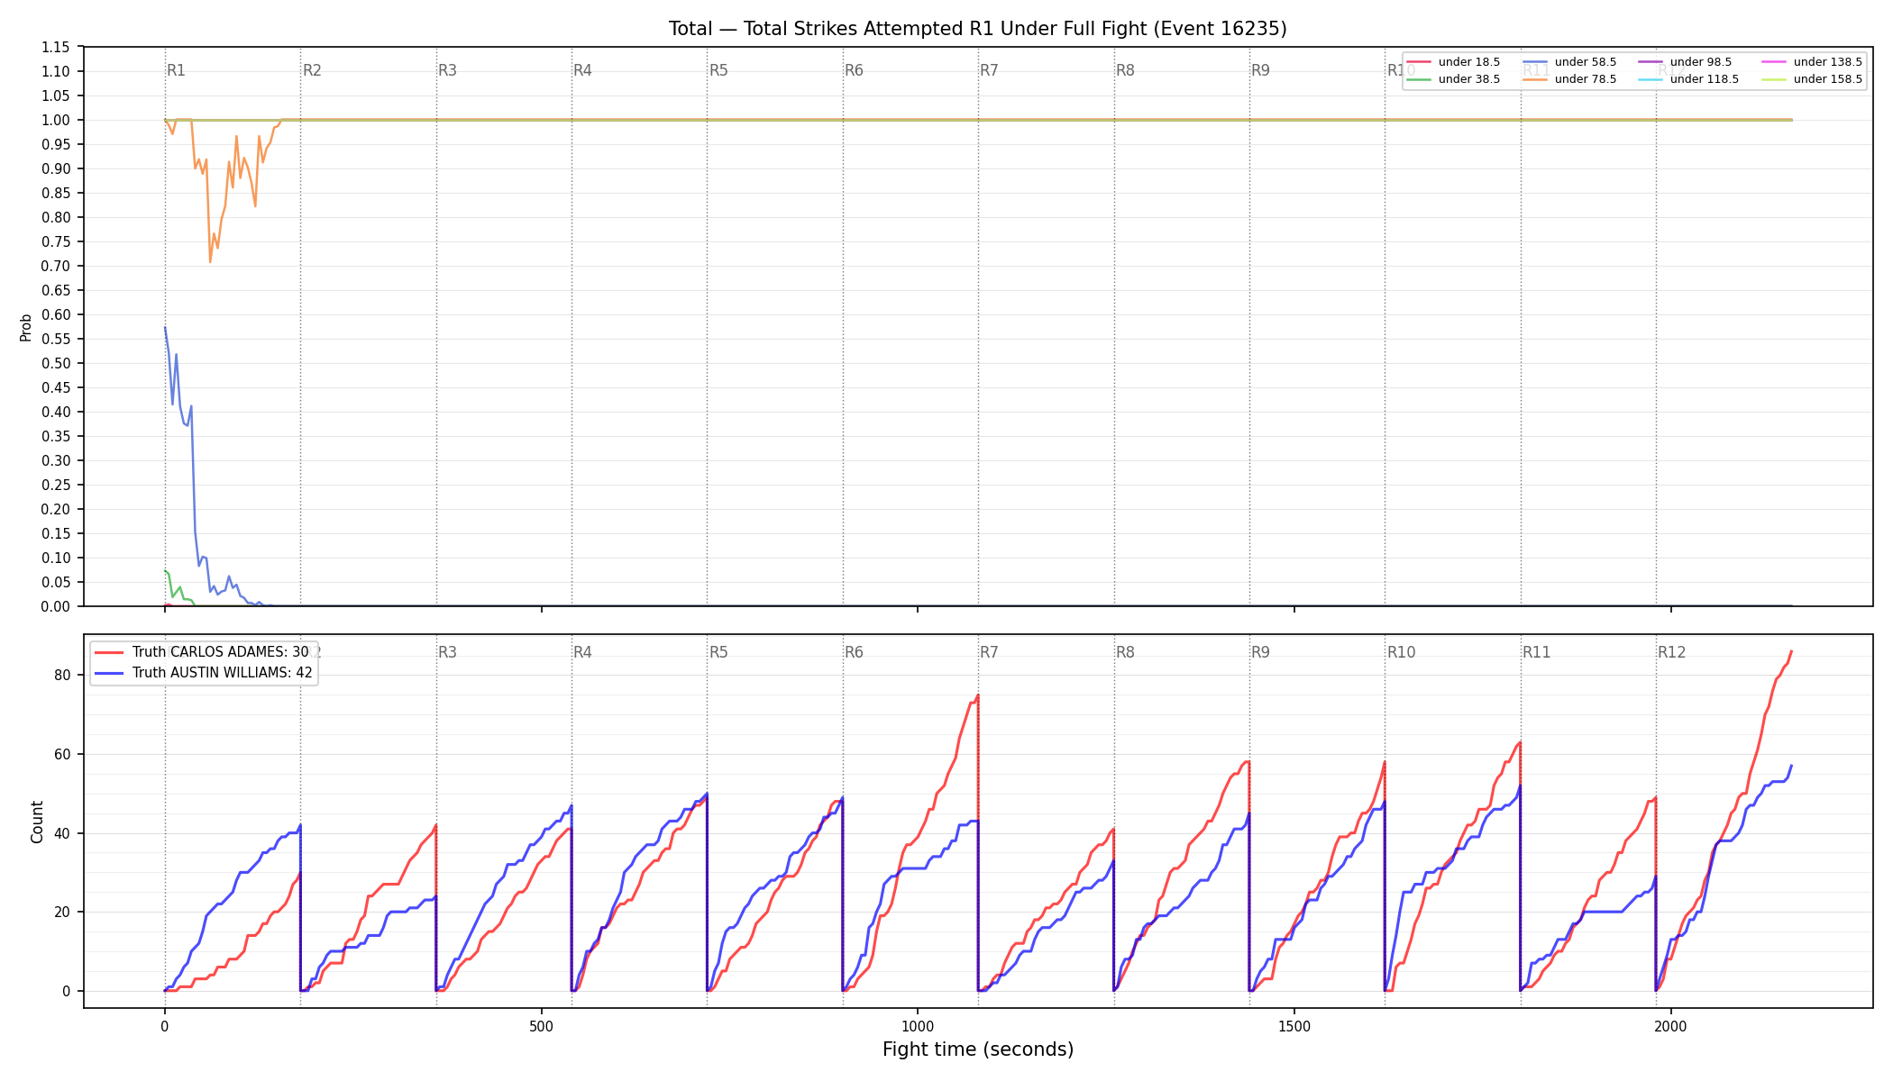Image resolution: width=1893 pixels, height=1081 pixels.
Task: Select the 'under 58.5' legend entry
Action: pyautogui.click(x=1569, y=62)
